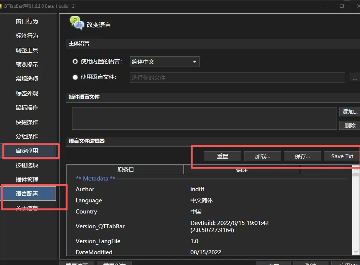Image resolution: width=360 pixels, height=265 pixels.
Task: Switch to 常规选项 page
Action: pyautogui.click(x=27, y=79)
